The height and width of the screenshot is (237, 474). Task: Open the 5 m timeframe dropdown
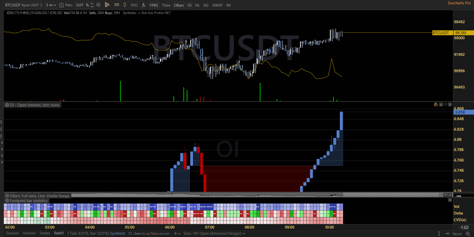point(51,5)
